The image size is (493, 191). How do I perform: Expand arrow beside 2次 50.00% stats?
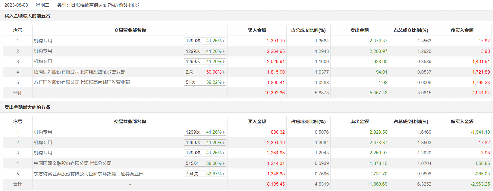point(224,72)
